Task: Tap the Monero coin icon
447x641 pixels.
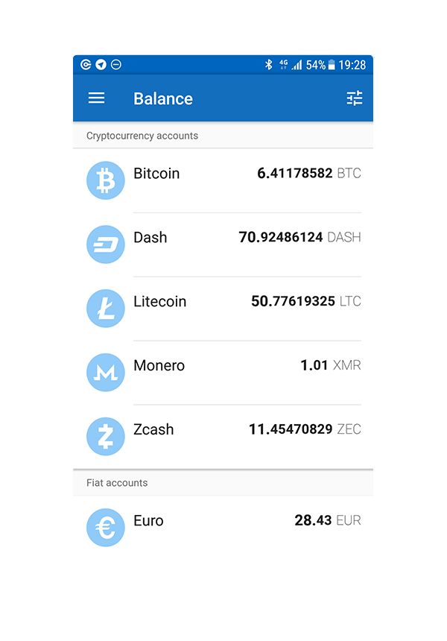Action: [x=105, y=373]
